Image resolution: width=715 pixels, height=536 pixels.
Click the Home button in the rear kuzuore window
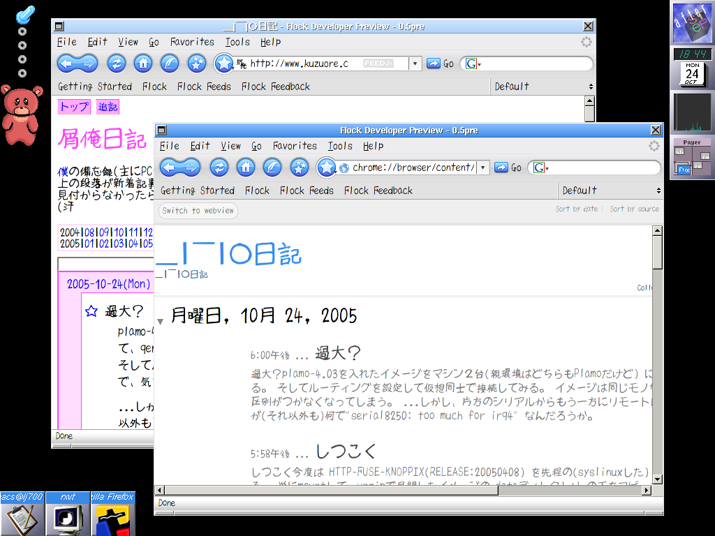tap(142, 64)
